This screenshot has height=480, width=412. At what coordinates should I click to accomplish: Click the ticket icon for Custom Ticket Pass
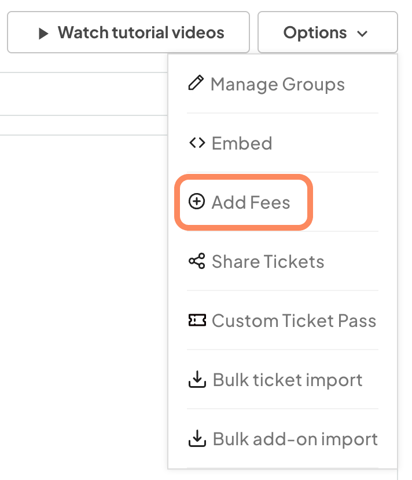click(197, 321)
